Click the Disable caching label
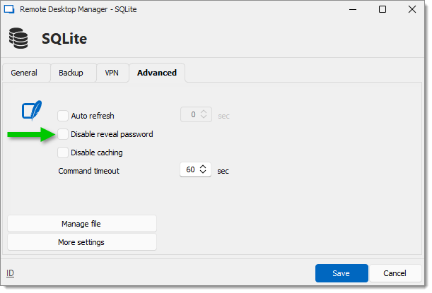The width and height of the screenshot is (432, 293). point(97,153)
